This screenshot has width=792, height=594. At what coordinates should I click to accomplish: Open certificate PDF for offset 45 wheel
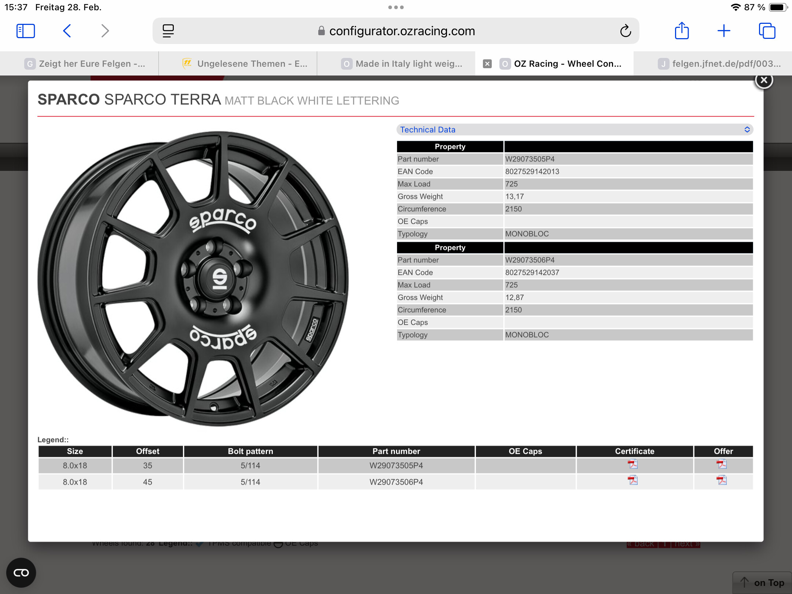[632, 480]
